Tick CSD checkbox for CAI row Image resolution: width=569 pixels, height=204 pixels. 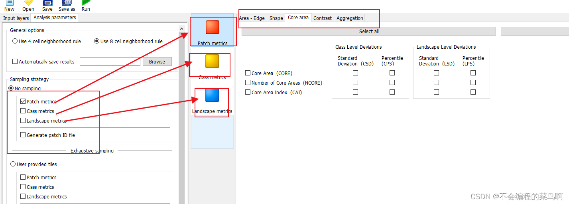point(356,92)
